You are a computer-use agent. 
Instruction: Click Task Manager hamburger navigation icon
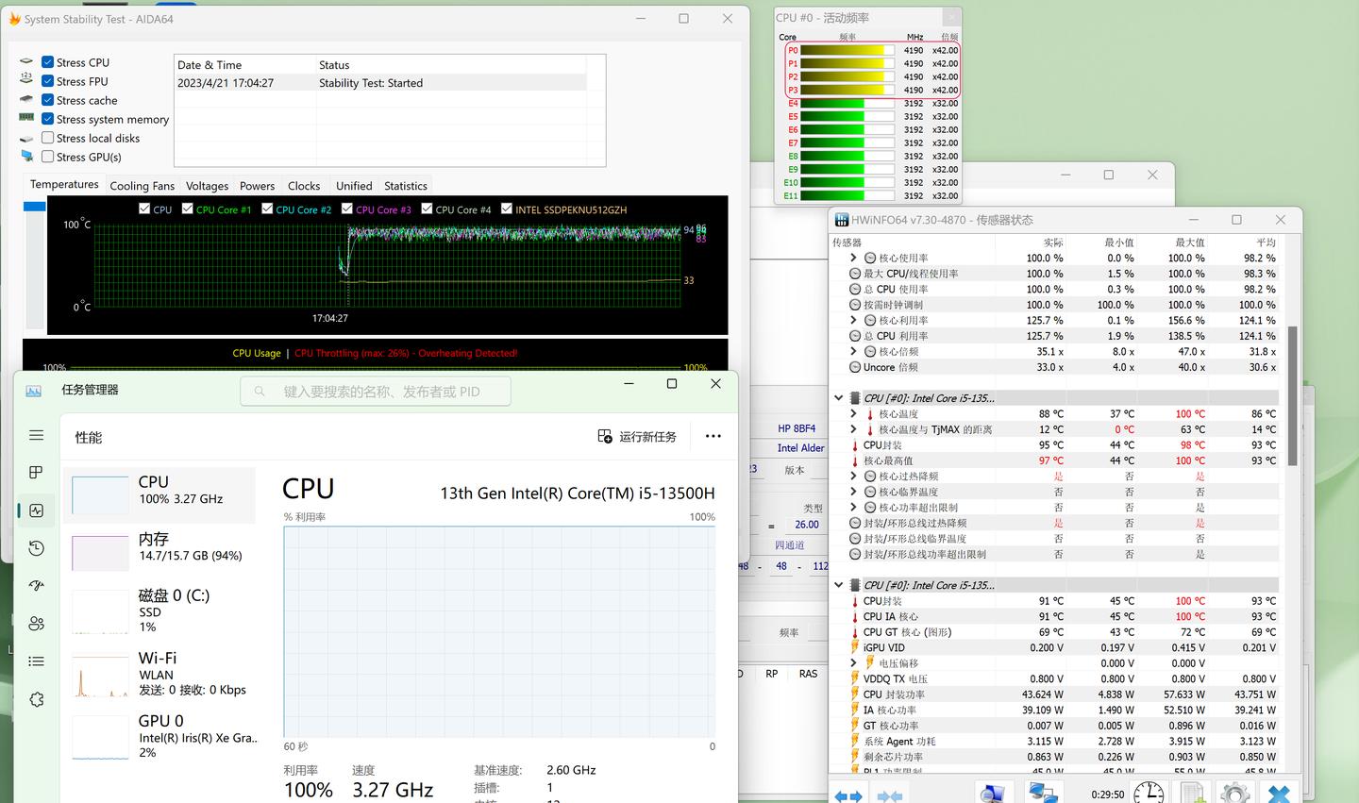(x=36, y=435)
